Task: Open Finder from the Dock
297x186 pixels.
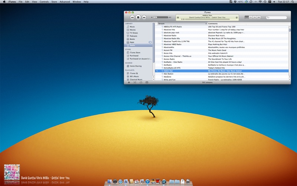Action: point(110,182)
